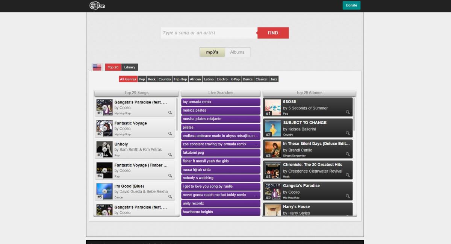
Task: Enable the mp3's view toggle
Action: pos(212,52)
